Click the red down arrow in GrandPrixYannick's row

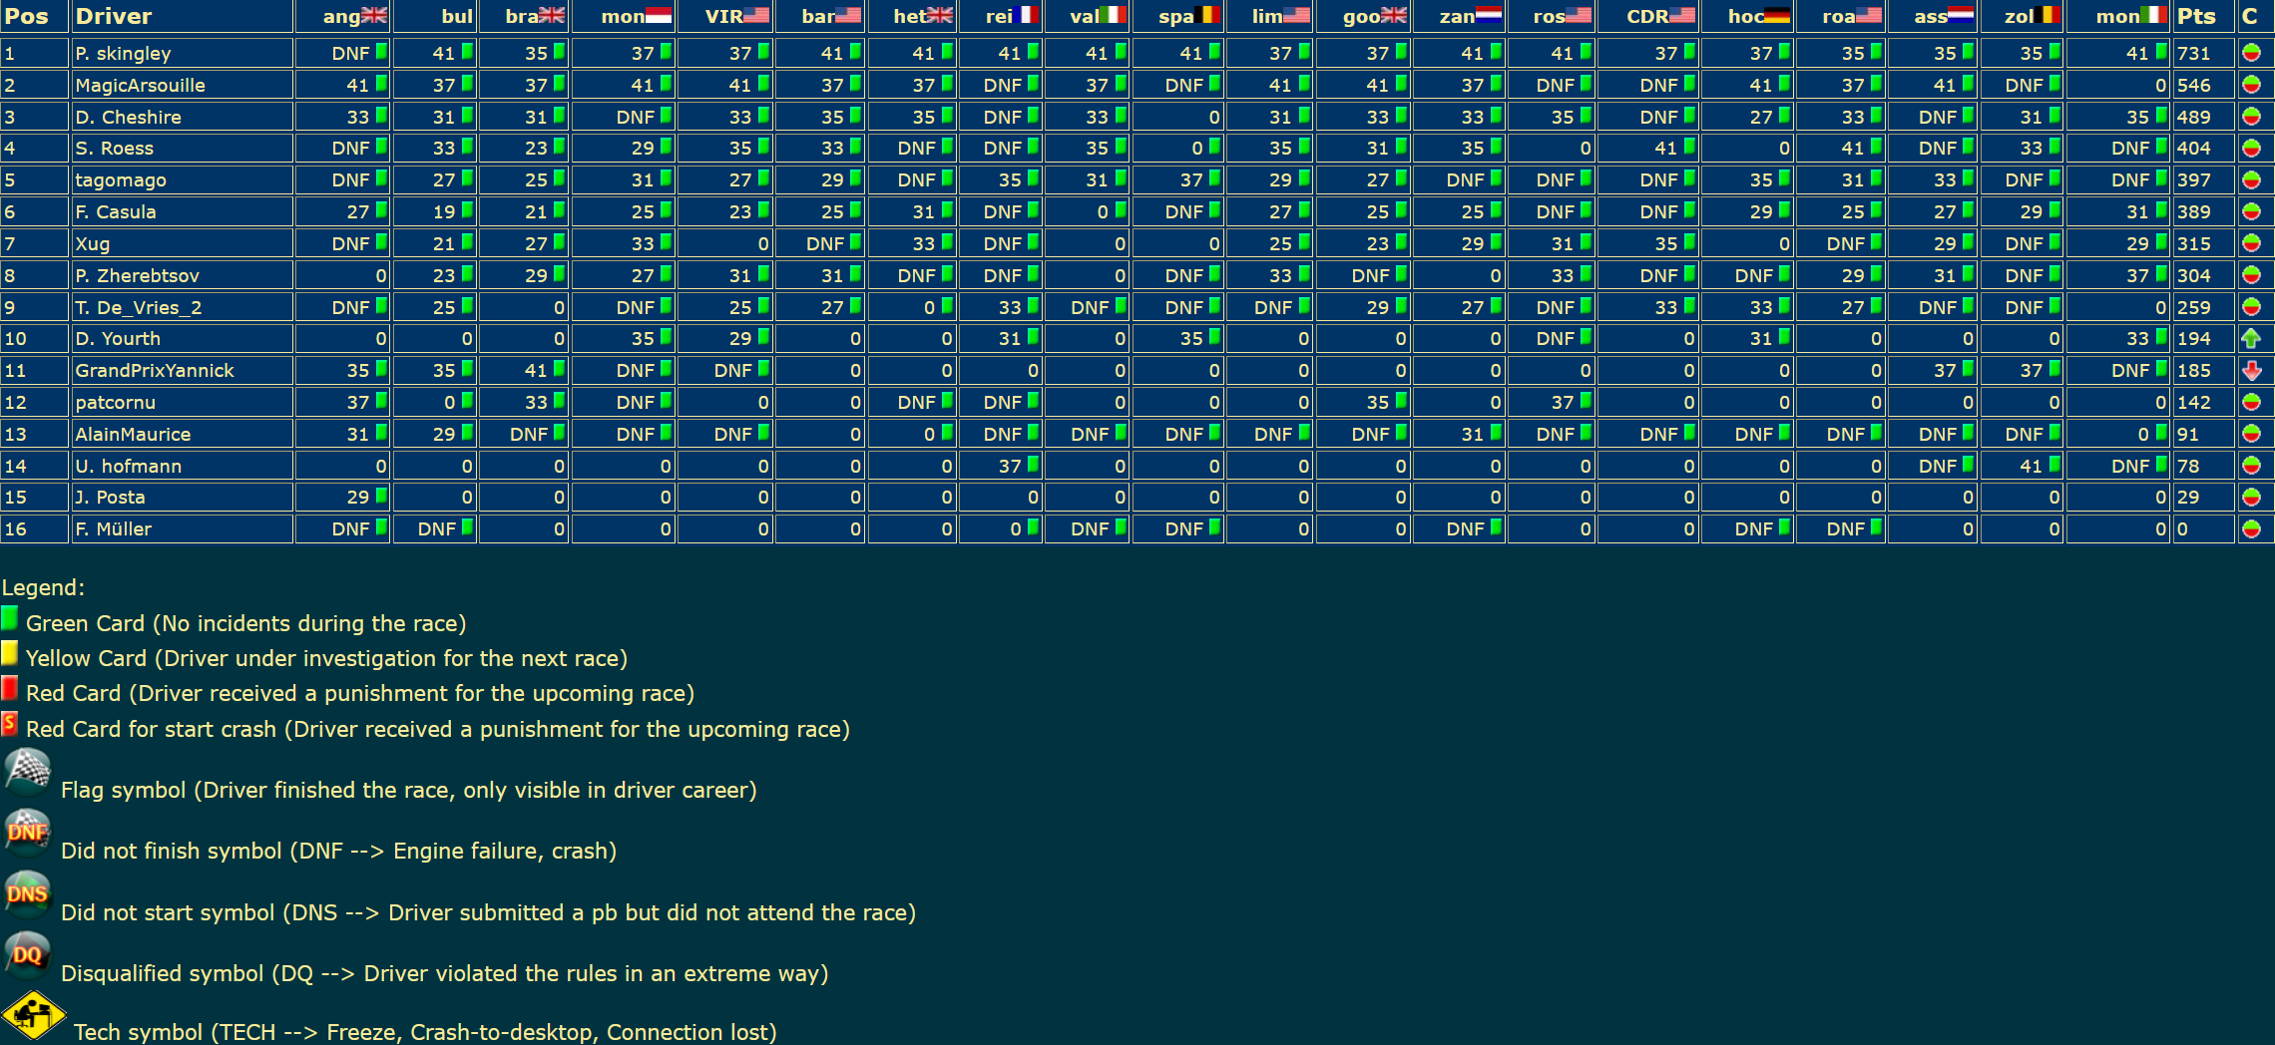coord(2250,371)
